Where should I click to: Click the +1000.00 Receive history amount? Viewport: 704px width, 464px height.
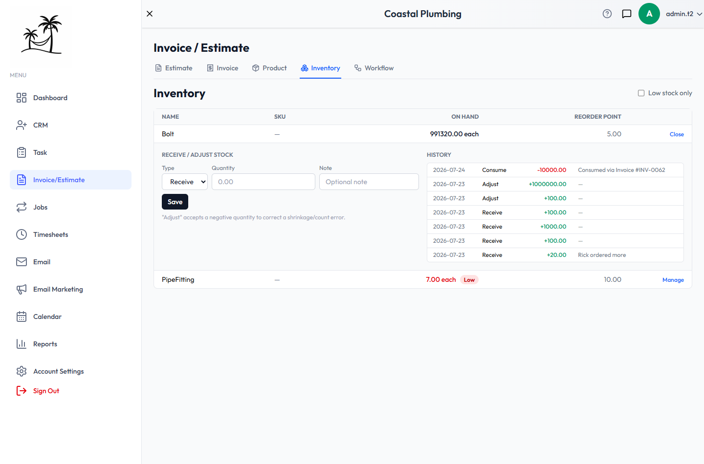[x=553, y=227]
